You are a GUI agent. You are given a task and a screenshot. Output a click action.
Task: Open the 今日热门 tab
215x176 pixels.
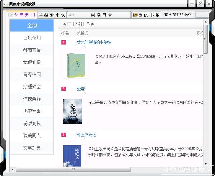(x=22, y=15)
